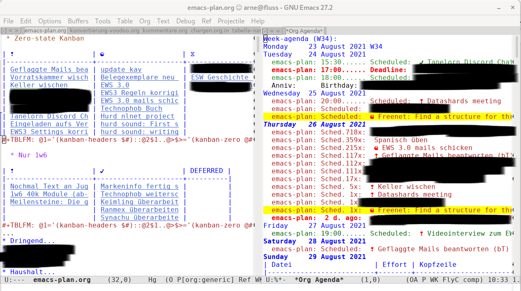This screenshot has height=291, width=521.
Task: Switch to the kommentare.org tab
Action: pyautogui.click(x=165, y=30)
